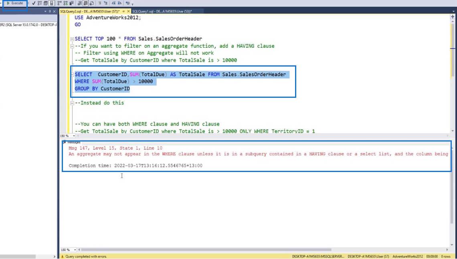Close the Object Explorer panel
Image resolution: width=457 pixels, height=259 pixels.
[x=54, y=11]
